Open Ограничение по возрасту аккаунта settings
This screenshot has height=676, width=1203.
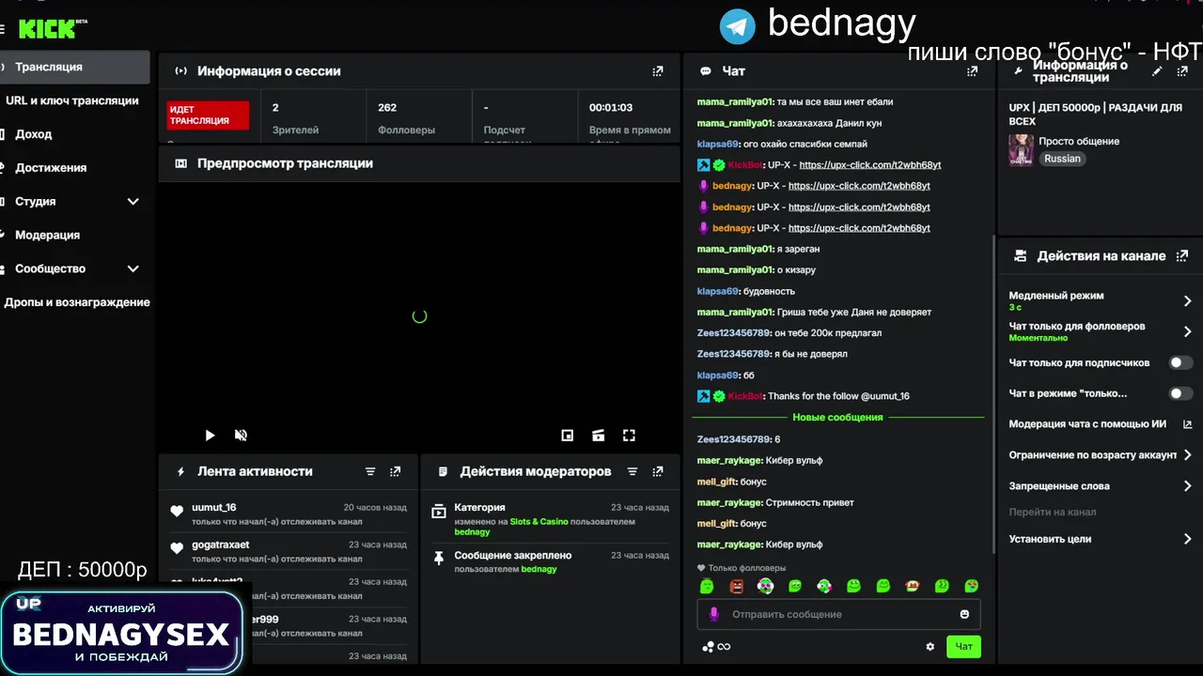point(1100,455)
